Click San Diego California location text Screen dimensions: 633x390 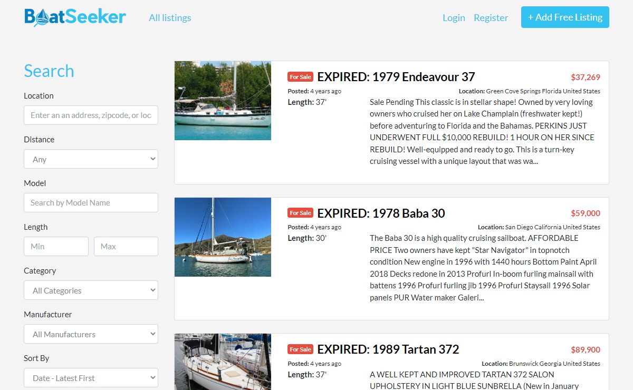tap(553, 227)
